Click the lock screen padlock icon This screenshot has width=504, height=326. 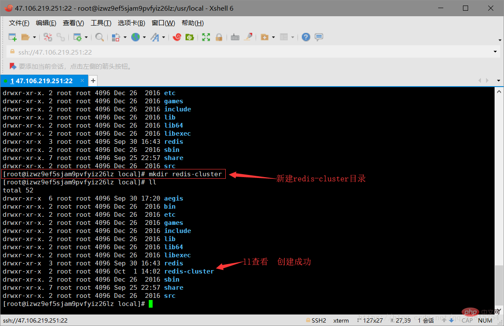click(x=219, y=37)
